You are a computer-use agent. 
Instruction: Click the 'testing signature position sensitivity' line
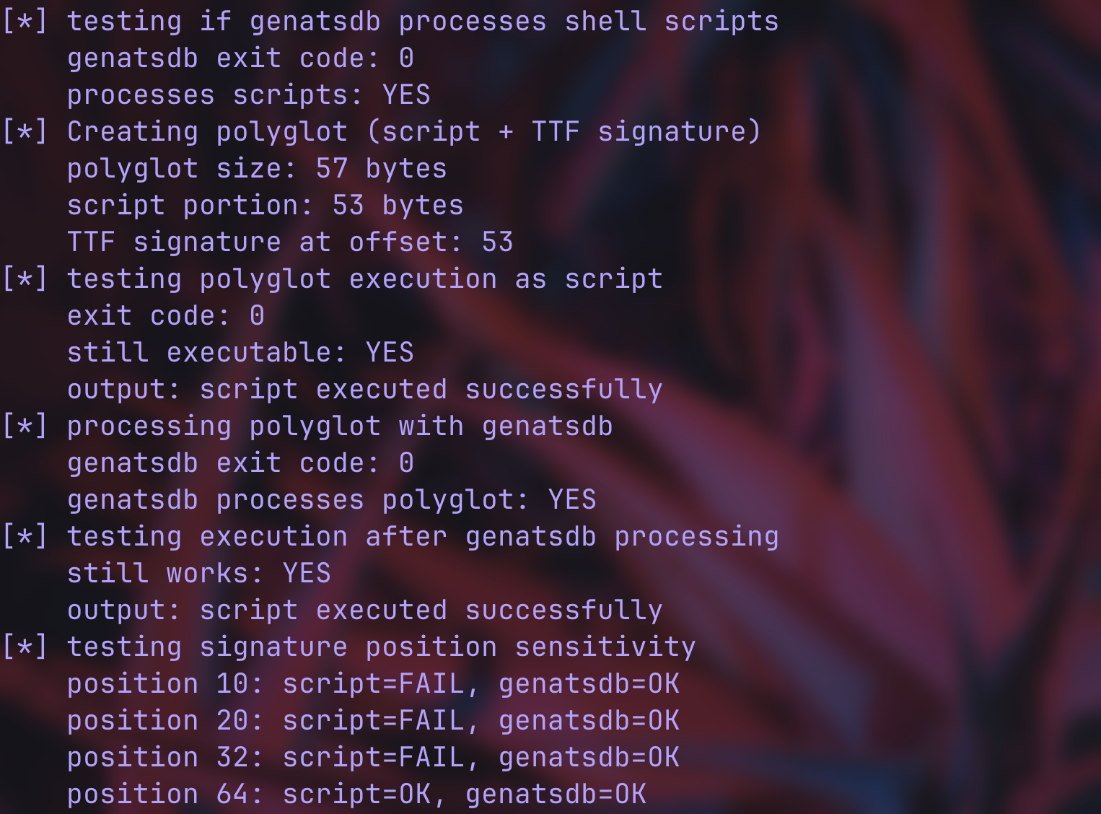pyautogui.click(x=381, y=647)
